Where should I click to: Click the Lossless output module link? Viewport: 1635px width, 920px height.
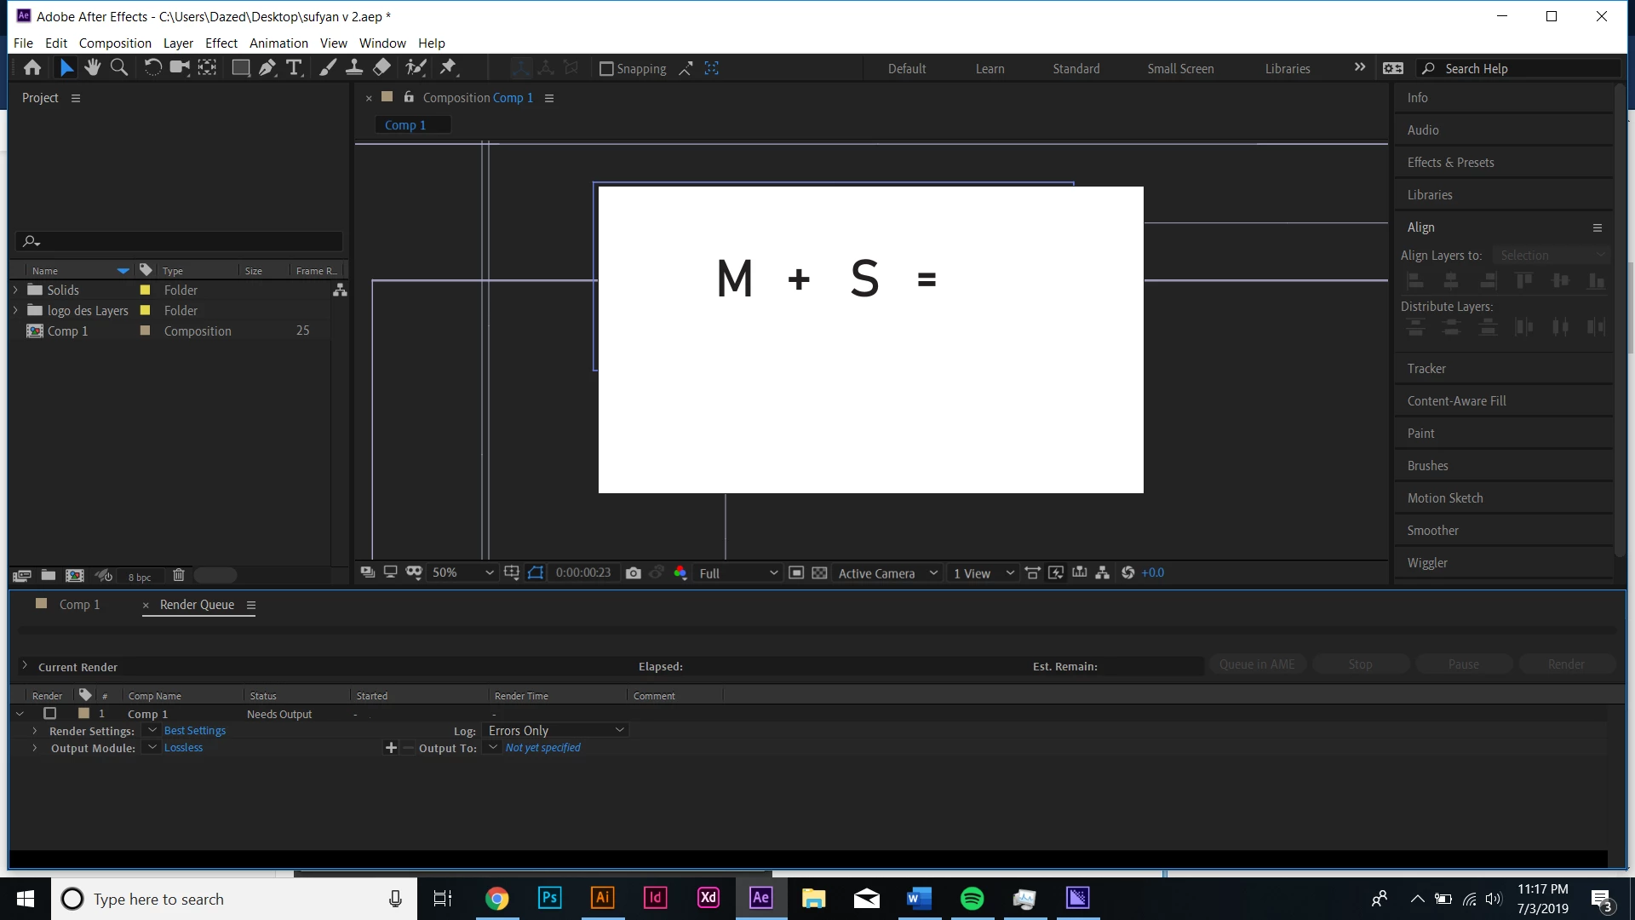coord(183,748)
